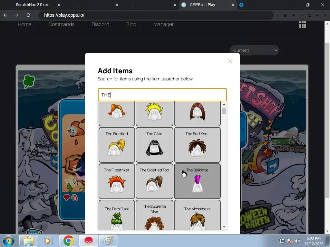Close the ScratchHax 2.0.exe tab

pos(59,5)
